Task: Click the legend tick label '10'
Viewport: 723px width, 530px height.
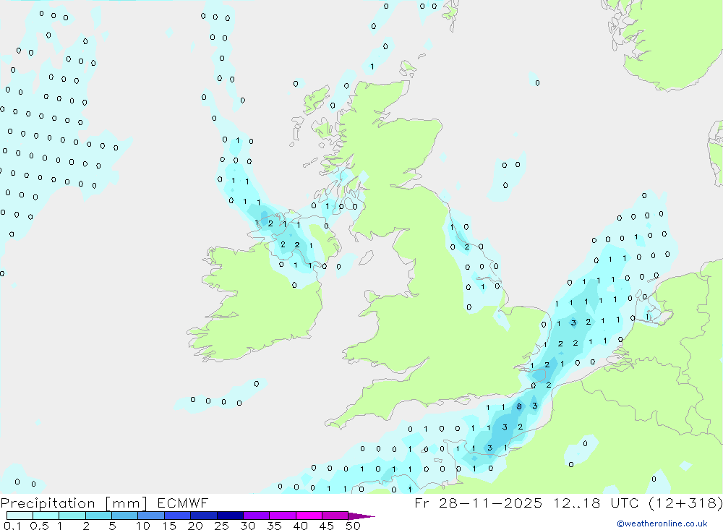Action: 143,526
